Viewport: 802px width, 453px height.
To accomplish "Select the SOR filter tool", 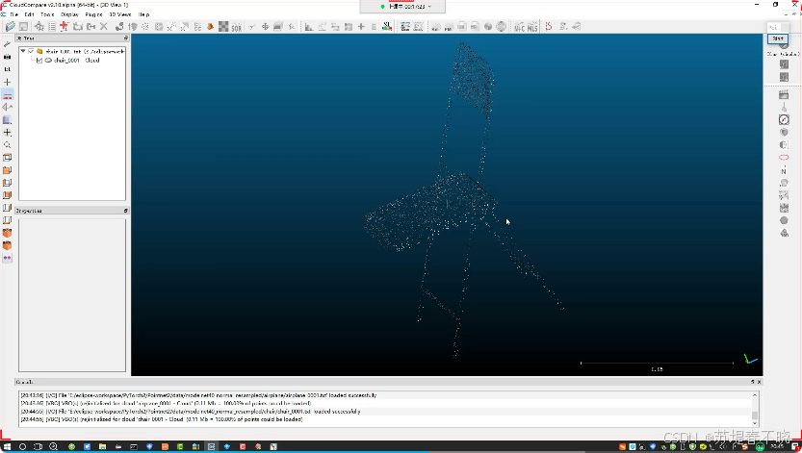I will 236,27.
